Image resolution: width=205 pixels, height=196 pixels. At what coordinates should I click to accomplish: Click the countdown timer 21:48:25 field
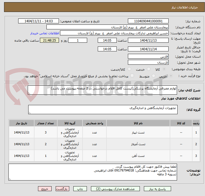click(49, 40)
